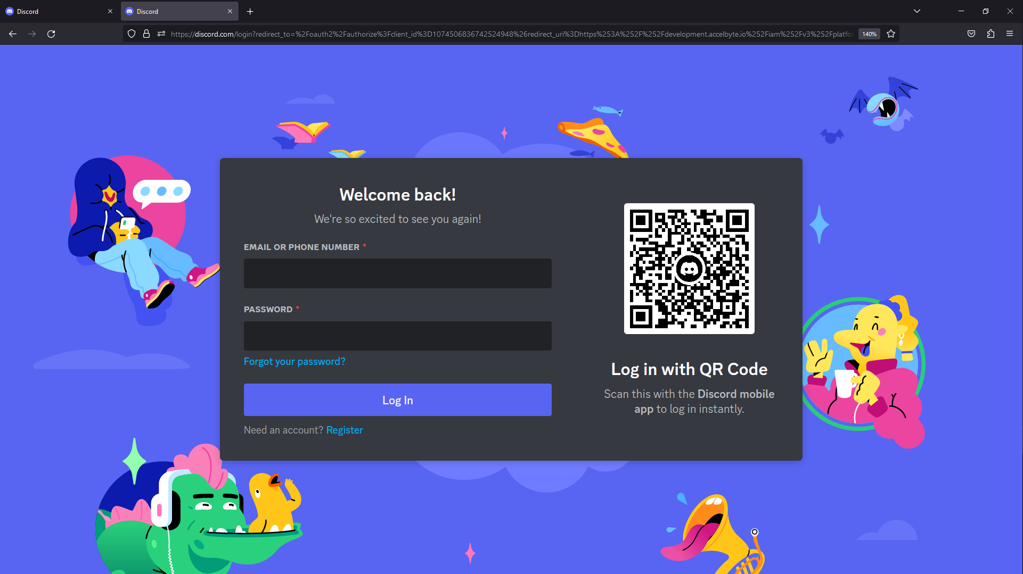The width and height of the screenshot is (1023, 574).
Task: Open the Forgot your password link
Action: pyautogui.click(x=294, y=362)
